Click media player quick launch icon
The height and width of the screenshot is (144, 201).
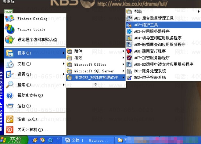(42, 140)
